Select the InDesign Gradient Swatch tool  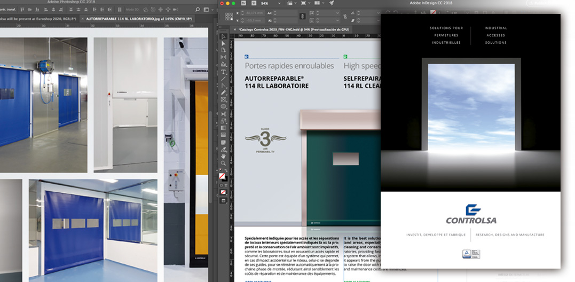point(223,128)
